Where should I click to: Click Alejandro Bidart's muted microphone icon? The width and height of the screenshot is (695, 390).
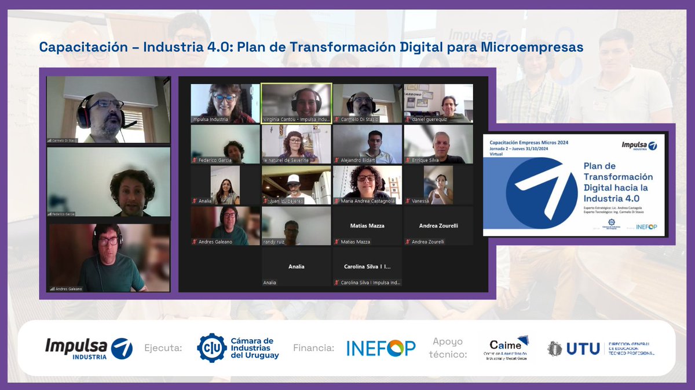pyautogui.click(x=336, y=160)
